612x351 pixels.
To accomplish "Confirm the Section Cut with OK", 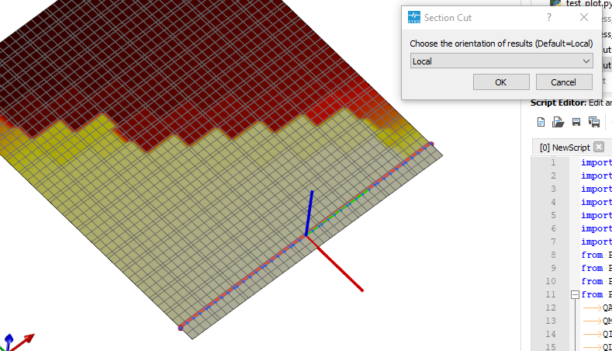I will (x=501, y=82).
